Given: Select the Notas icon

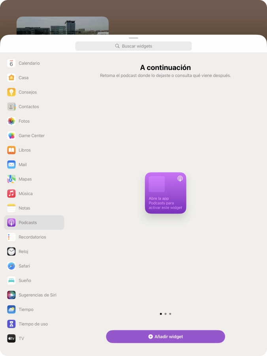Looking at the screenshot, I should click(11, 208).
